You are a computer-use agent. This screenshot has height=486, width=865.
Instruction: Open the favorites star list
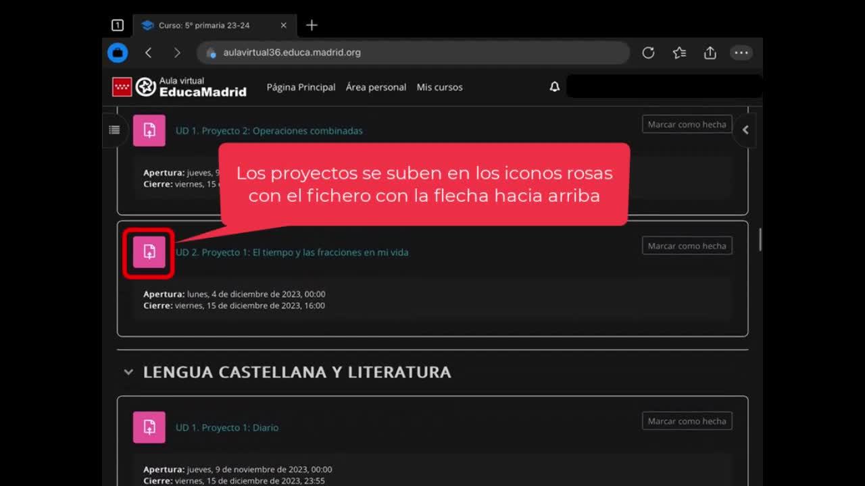(x=679, y=53)
